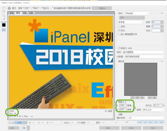
Task: Open the 品质 slider arrow
Action: tap(162, 22)
